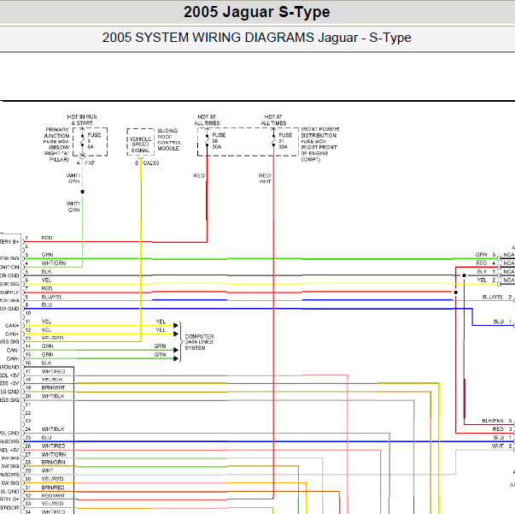This screenshot has width=515, height=514.
Task: Select the 'FUSE 31 30A' label
Action: coord(285,141)
